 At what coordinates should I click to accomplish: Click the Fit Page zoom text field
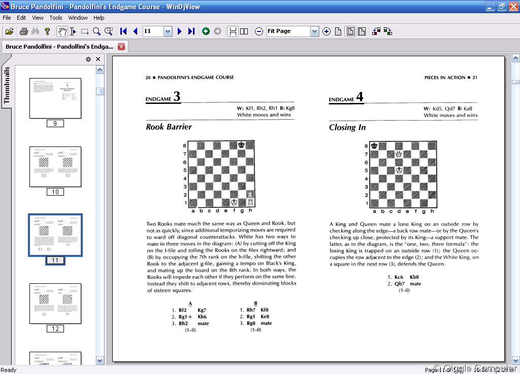pyautogui.click(x=288, y=31)
